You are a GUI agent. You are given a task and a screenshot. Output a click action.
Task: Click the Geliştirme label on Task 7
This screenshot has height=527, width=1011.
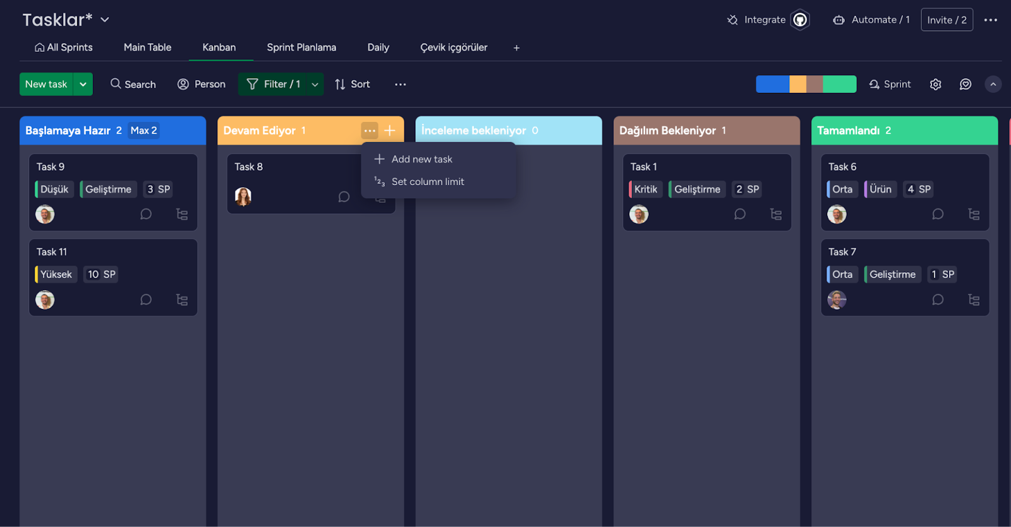pyautogui.click(x=892, y=275)
